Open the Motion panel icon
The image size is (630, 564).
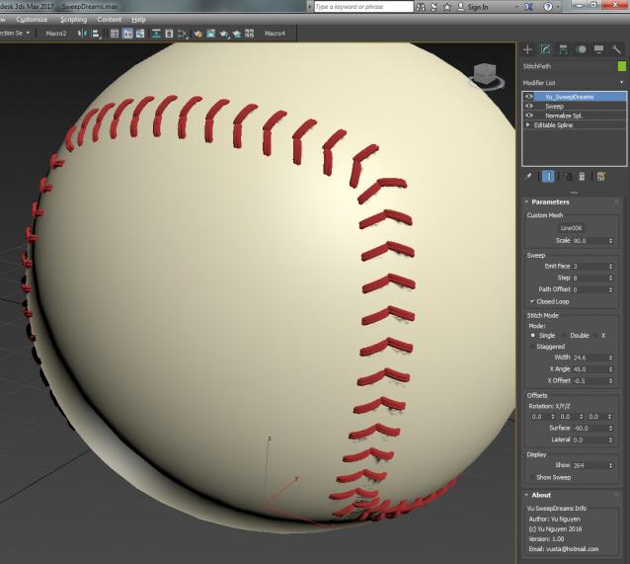pyautogui.click(x=581, y=48)
